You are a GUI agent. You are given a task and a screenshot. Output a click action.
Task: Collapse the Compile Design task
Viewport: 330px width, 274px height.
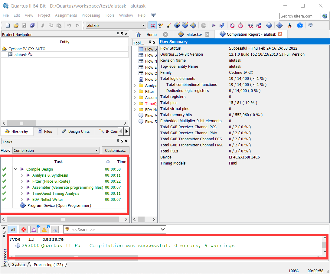click(x=15, y=169)
